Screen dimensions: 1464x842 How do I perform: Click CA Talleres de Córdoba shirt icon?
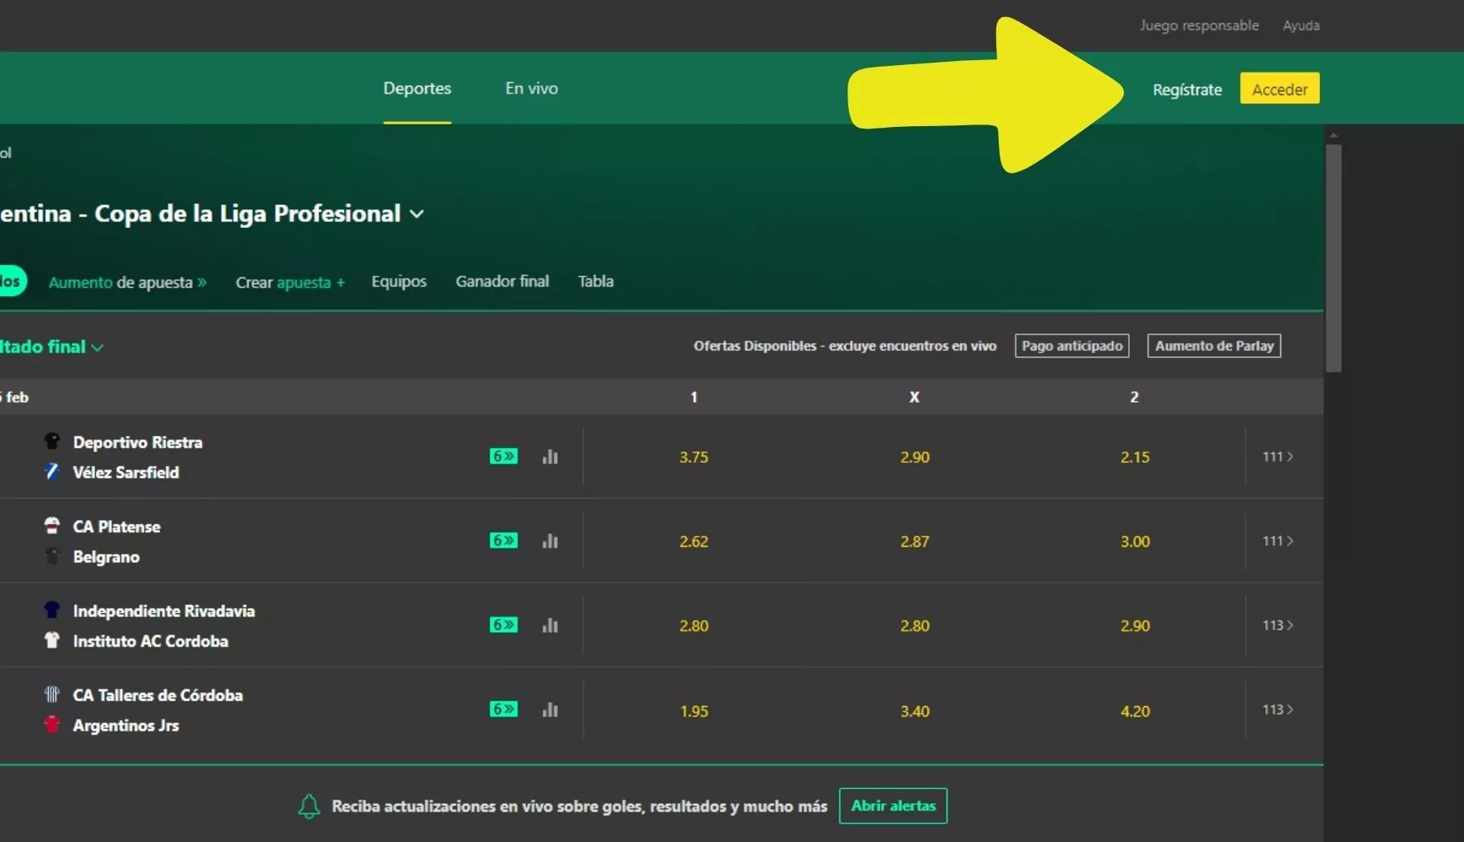[x=52, y=694]
